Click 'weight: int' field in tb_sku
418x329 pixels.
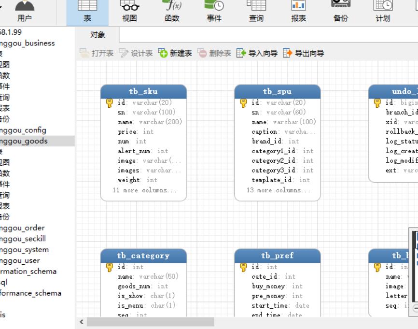(x=138, y=180)
